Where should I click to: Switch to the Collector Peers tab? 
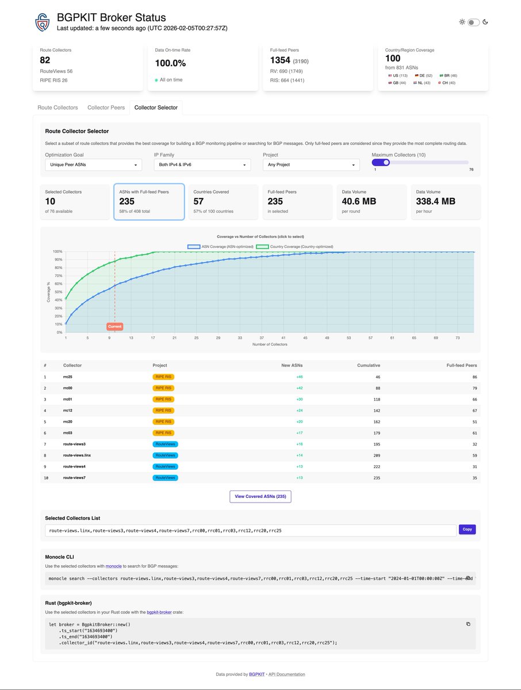pos(106,108)
